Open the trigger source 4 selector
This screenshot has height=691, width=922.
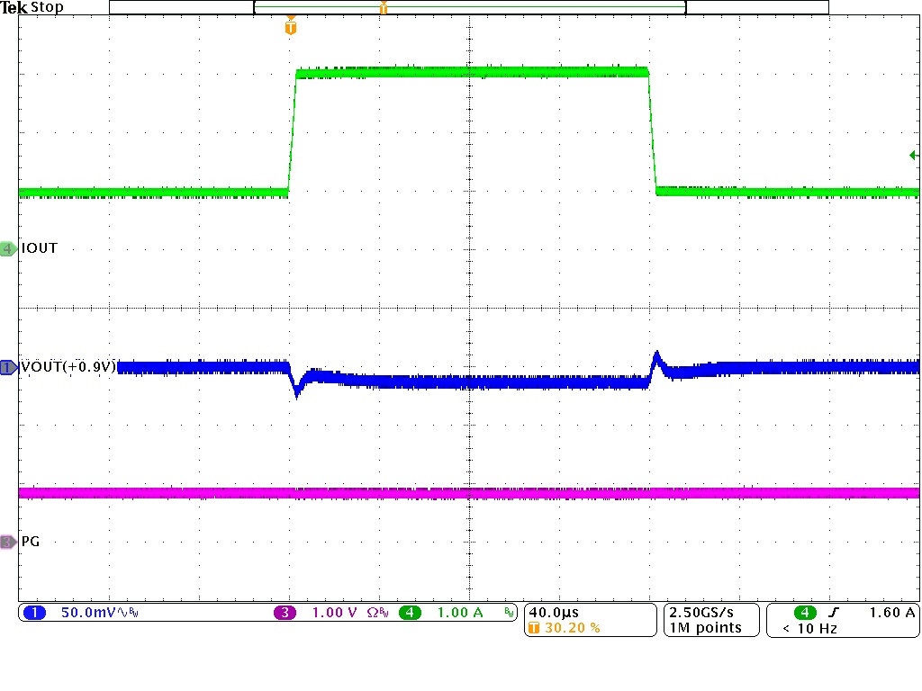(x=803, y=611)
